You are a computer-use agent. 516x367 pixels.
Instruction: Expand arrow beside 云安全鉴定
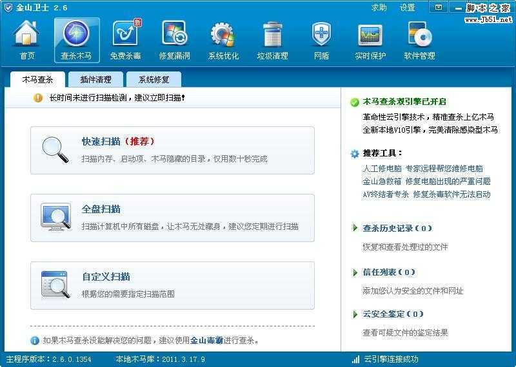pos(355,314)
